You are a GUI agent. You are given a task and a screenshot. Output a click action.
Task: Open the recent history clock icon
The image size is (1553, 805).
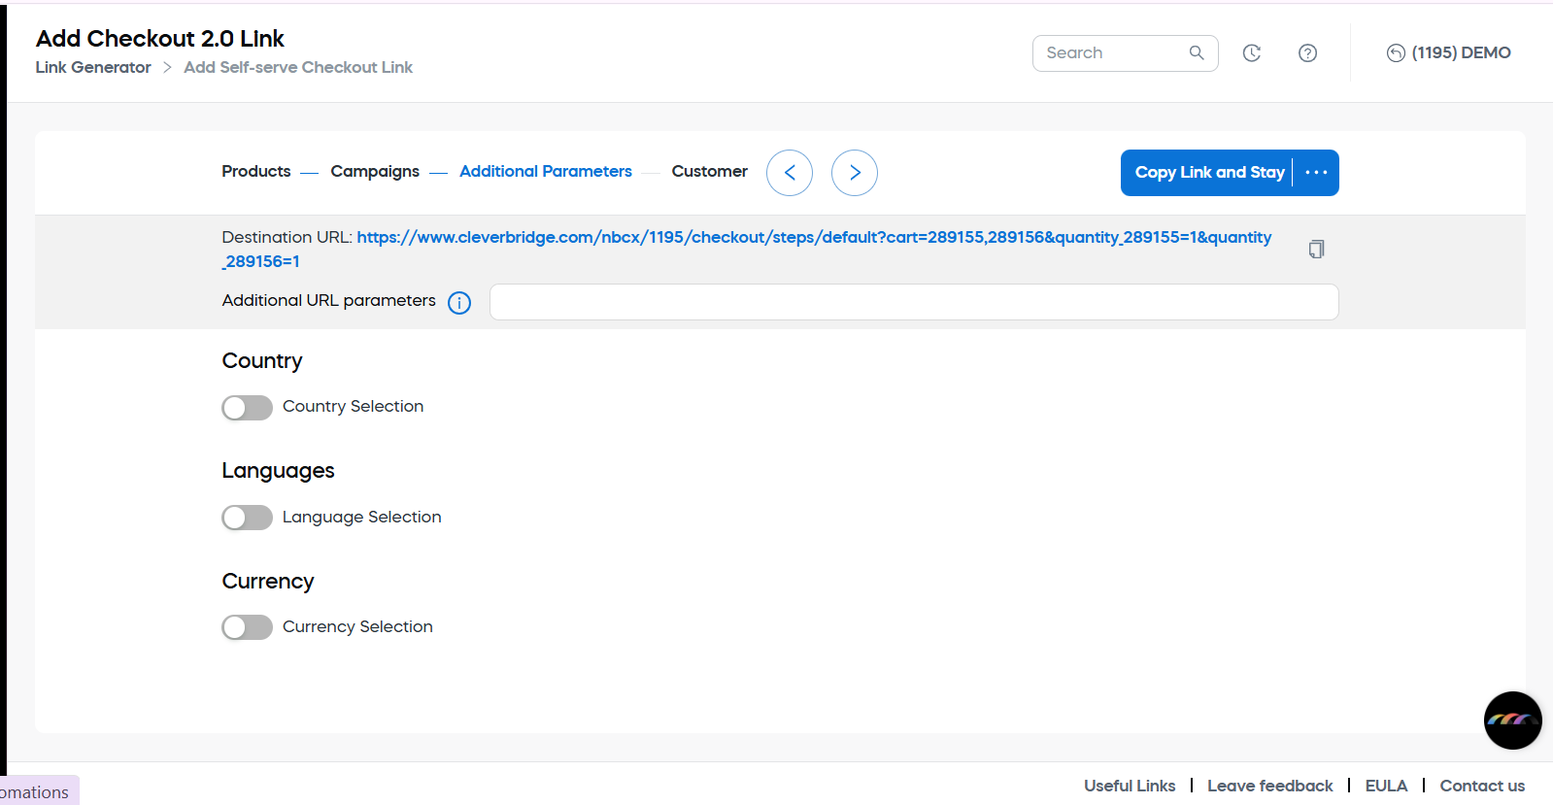pyautogui.click(x=1252, y=53)
